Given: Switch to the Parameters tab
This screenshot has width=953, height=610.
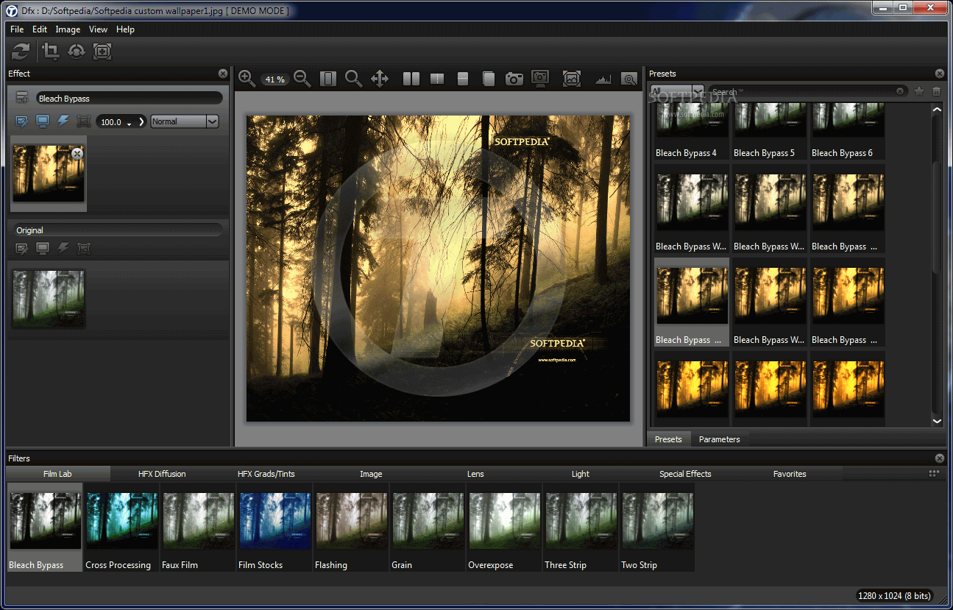Looking at the screenshot, I should click(719, 439).
